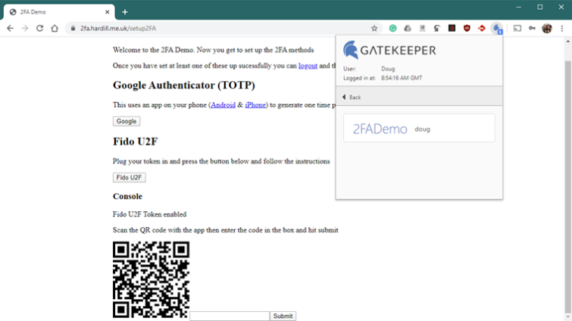
Task: Open the Cast media icon
Action: (x=517, y=29)
